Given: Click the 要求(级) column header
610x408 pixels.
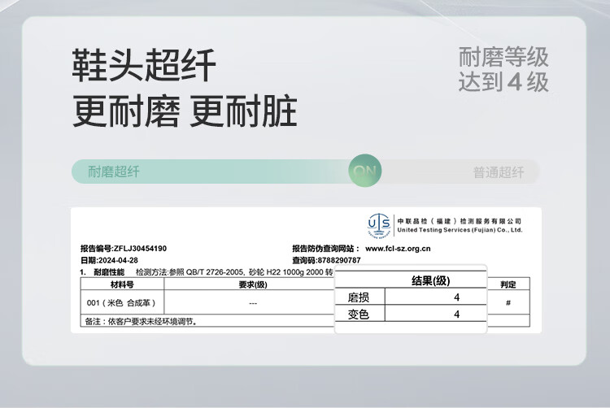Looking at the screenshot, I should 253,284.
